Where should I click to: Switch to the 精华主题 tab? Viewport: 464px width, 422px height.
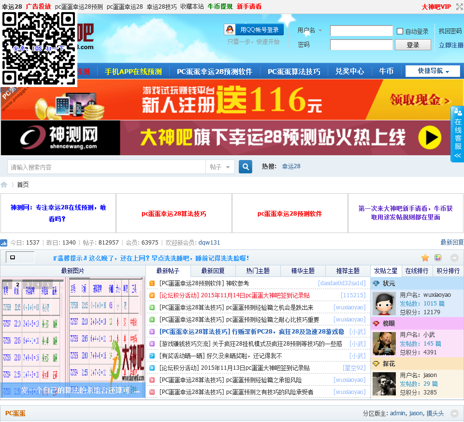[x=303, y=271]
